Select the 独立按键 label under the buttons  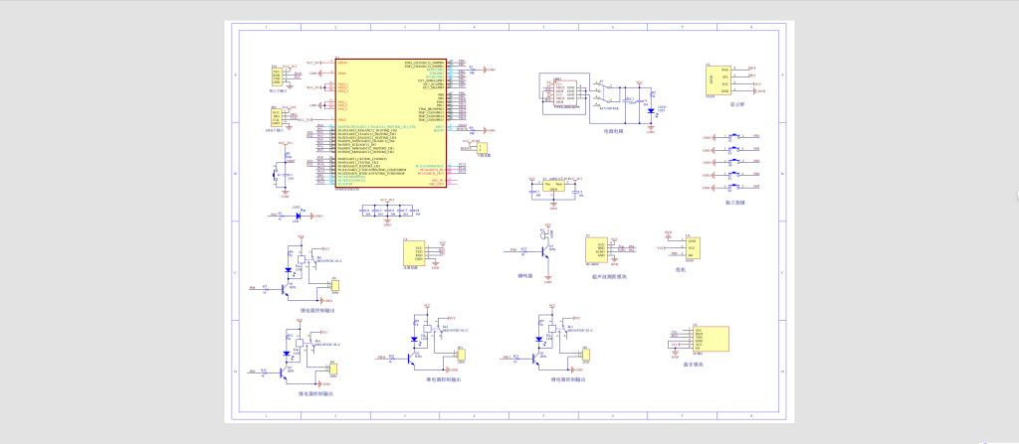pos(734,202)
